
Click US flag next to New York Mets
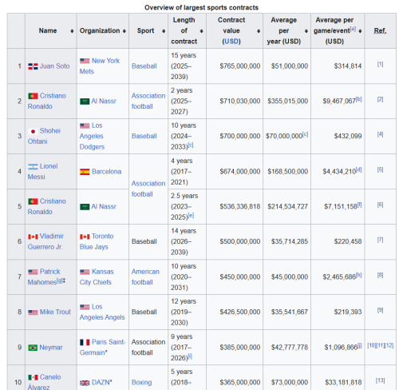pyautogui.click(x=85, y=61)
